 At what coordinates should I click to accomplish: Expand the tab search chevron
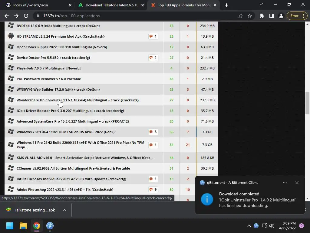pyautogui.click(x=261, y=4)
